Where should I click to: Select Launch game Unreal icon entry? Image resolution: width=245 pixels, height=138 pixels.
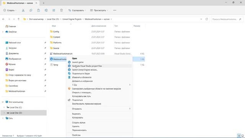click(69, 62)
